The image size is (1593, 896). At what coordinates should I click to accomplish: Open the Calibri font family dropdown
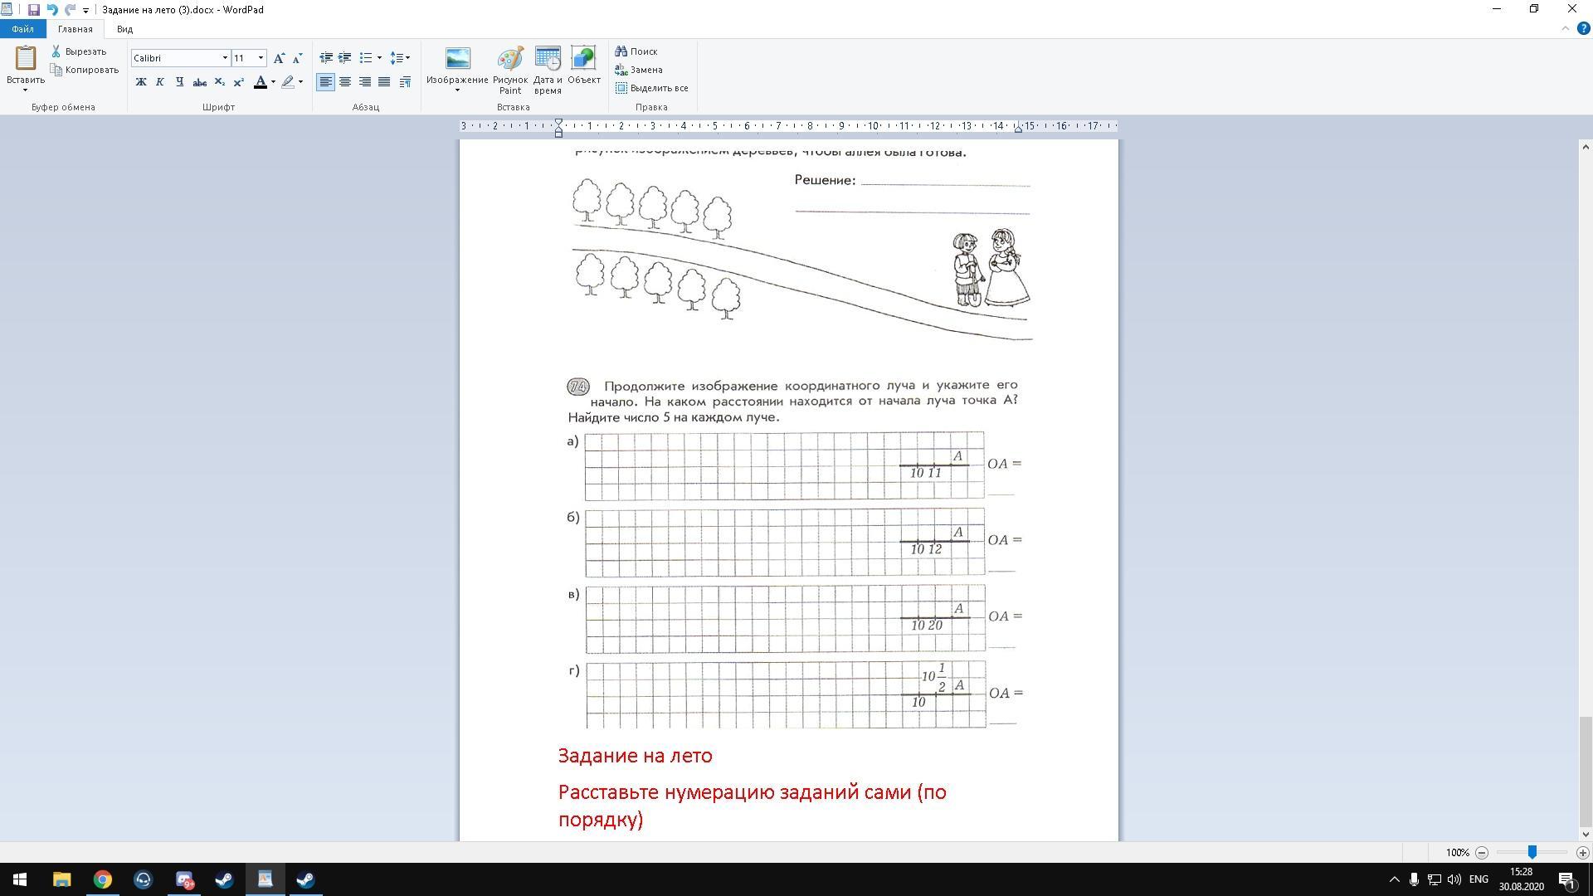tap(224, 58)
